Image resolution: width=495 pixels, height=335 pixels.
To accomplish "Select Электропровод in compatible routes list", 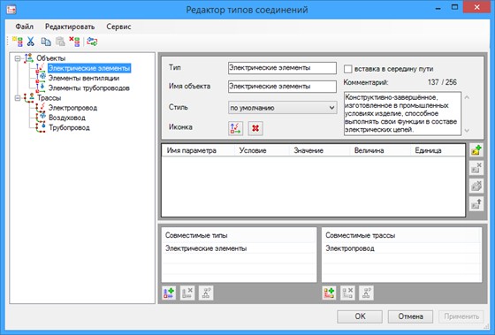I will coord(401,248).
